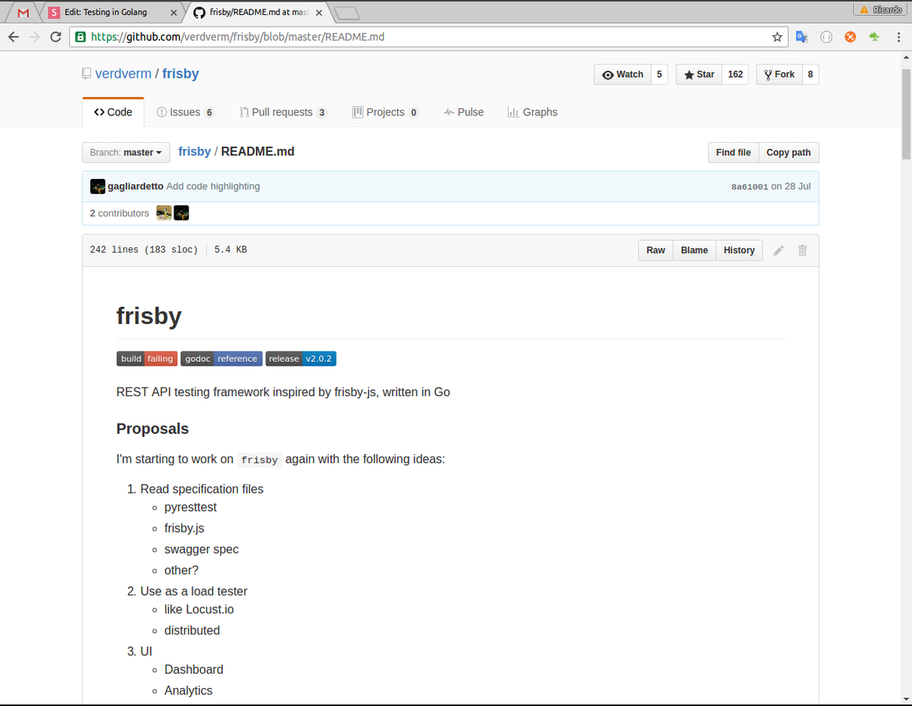The height and width of the screenshot is (706, 912).
Task: Click the scrollbar up arrow
Action: tap(907, 57)
